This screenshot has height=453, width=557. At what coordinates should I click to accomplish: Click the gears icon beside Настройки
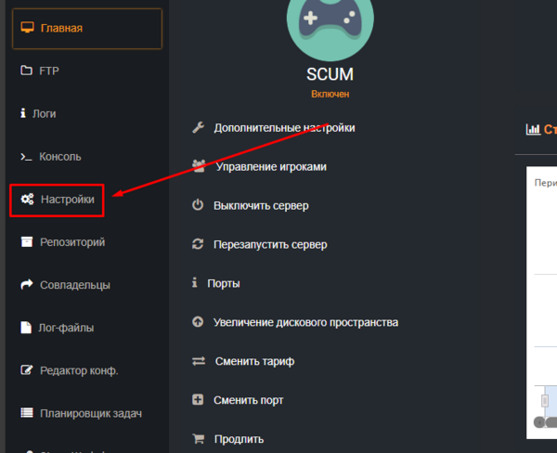[x=28, y=199]
